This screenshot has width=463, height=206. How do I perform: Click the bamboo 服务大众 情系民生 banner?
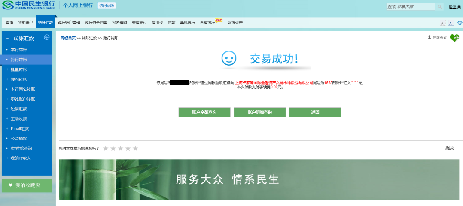(x=259, y=179)
